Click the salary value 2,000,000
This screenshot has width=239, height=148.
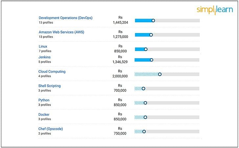pos(120,76)
